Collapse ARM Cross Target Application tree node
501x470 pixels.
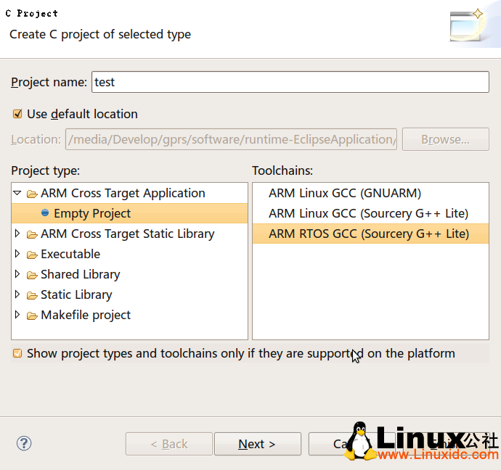click(17, 194)
